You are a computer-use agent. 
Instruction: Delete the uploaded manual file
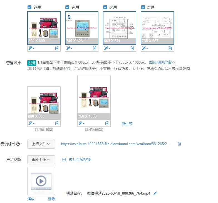[179, 144]
